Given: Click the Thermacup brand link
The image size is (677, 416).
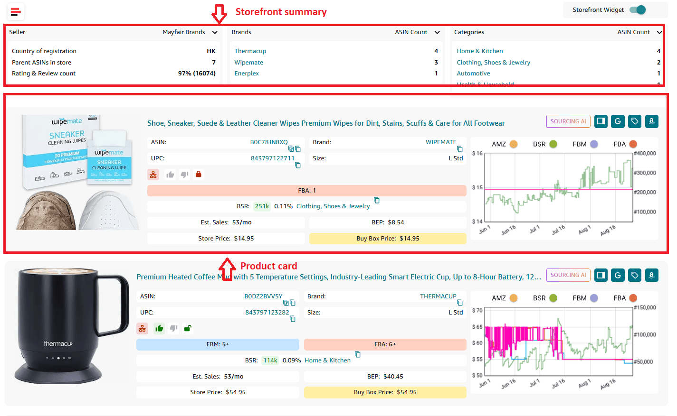Looking at the screenshot, I should [250, 51].
